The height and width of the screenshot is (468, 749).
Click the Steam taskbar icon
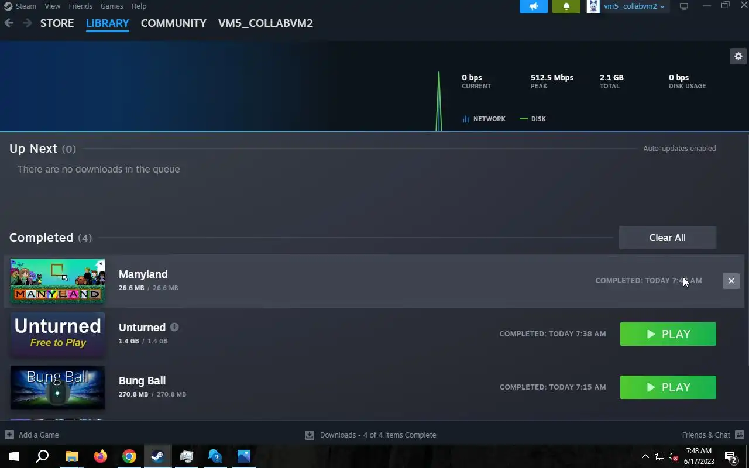click(157, 456)
